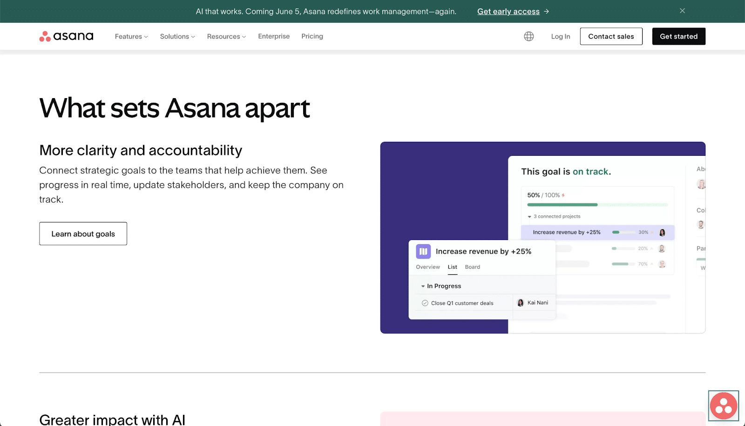Expand the Features menu
Image resolution: width=745 pixels, height=426 pixels.
point(131,36)
